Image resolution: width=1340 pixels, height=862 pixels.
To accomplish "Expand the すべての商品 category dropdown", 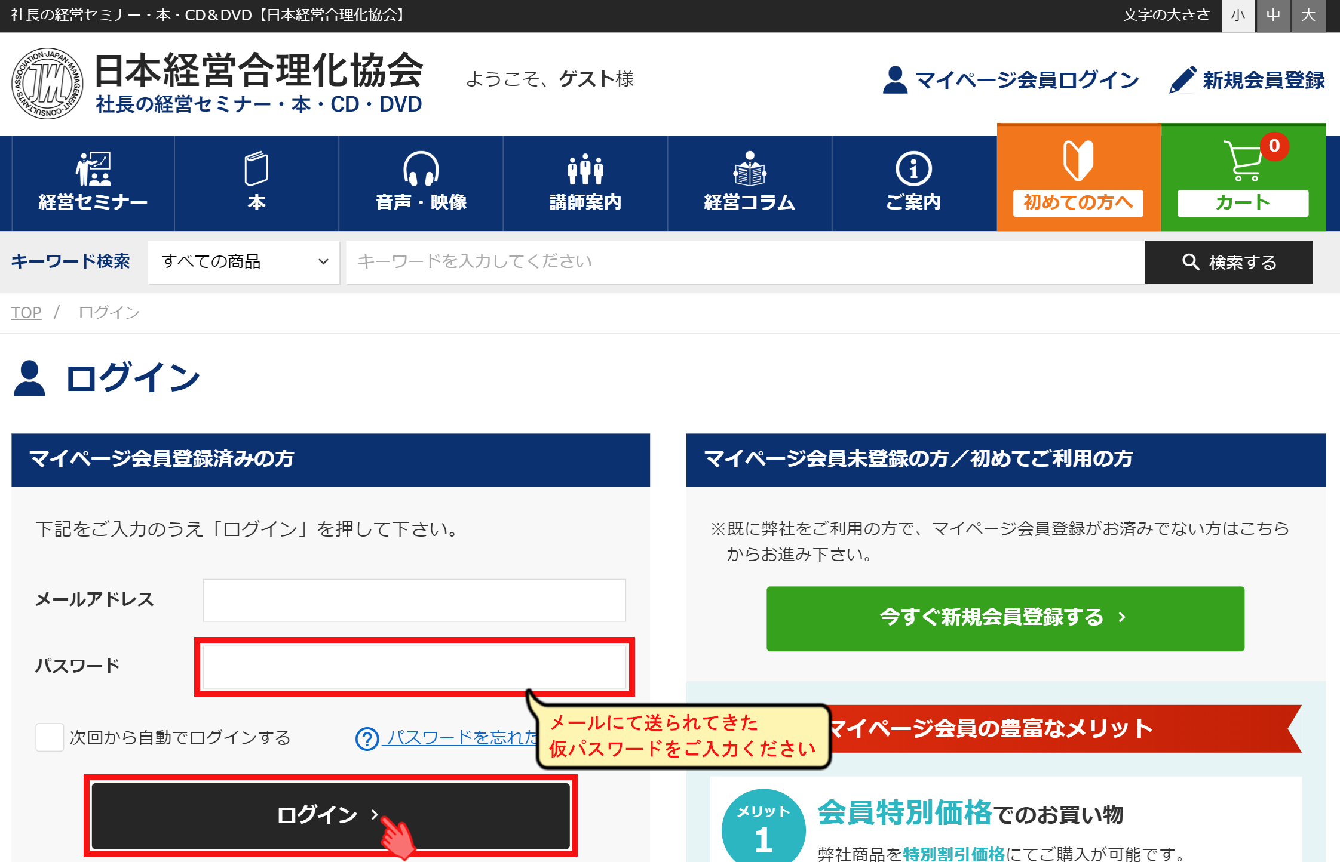I will (244, 261).
